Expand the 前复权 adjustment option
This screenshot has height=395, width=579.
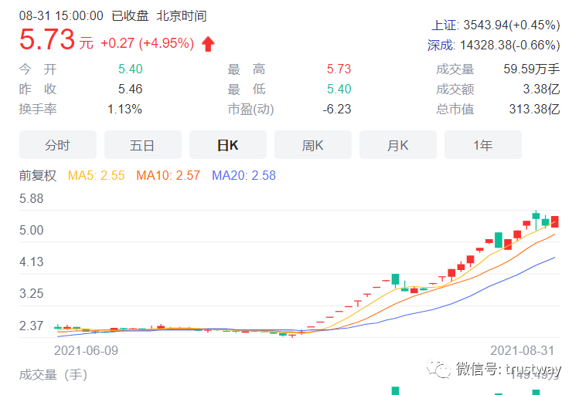point(38,176)
